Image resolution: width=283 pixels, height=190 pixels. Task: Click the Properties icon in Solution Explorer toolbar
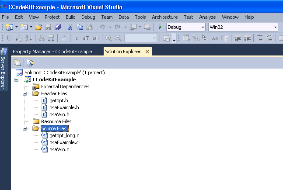tap(17, 63)
